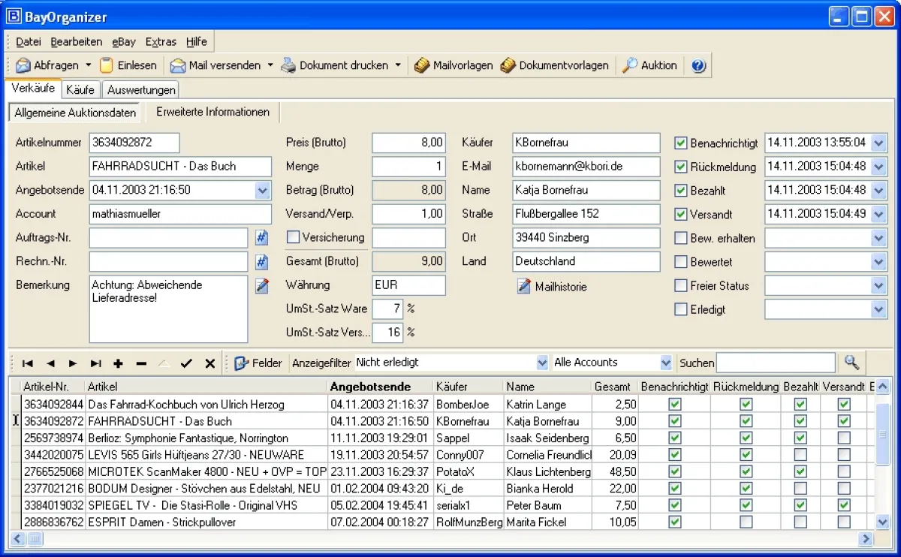Click the search magnifier next to Suchen
Viewport: 901px width, 557px height.
851,363
